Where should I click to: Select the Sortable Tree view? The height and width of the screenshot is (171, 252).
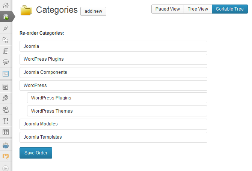tap(230, 9)
